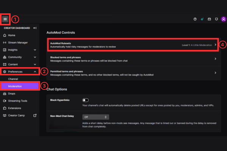The height and width of the screenshot is (151, 227).
Task: Click the Streaming Tools camera icon
Action: pyautogui.click(x=5, y=101)
